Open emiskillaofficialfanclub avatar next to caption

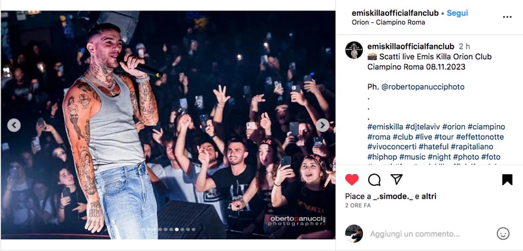(354, 50)
